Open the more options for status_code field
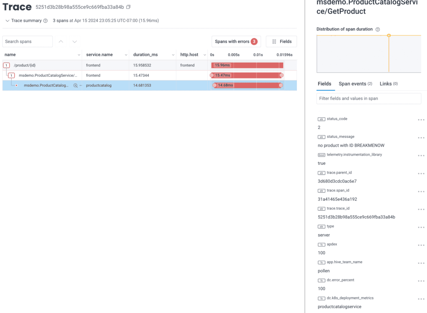The image size is (427, 313). 421,120
